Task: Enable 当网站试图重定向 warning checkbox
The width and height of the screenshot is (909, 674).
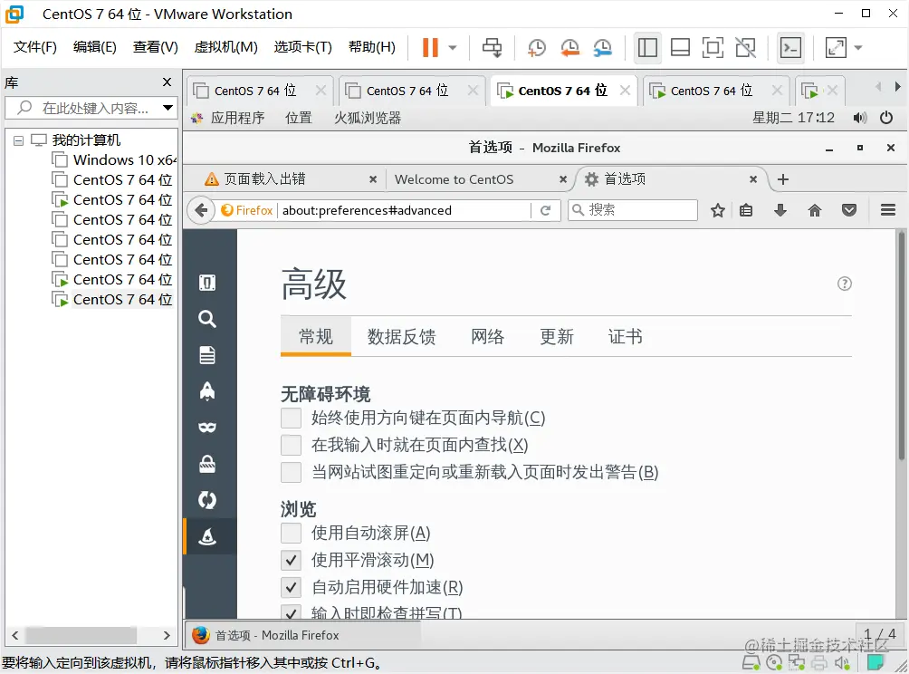Action: (x=291, y=472)
